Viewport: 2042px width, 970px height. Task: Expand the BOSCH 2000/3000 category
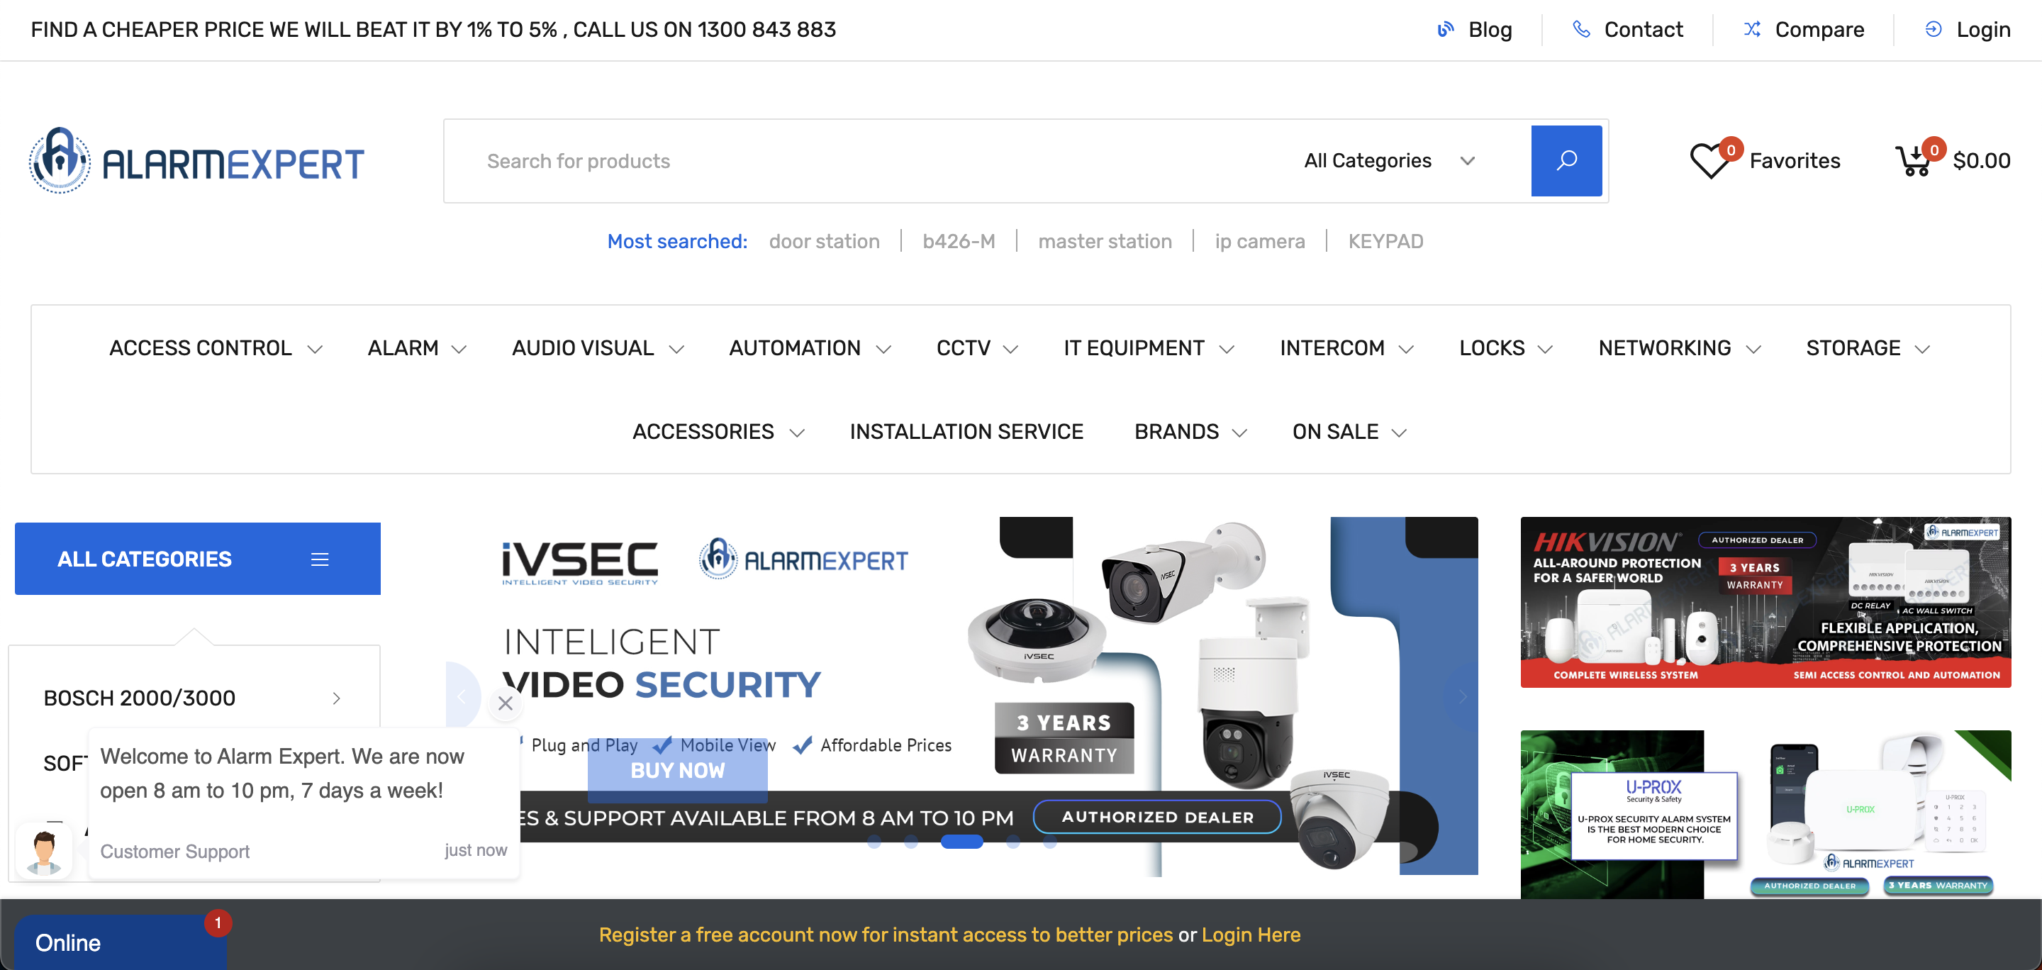[193, 698]
